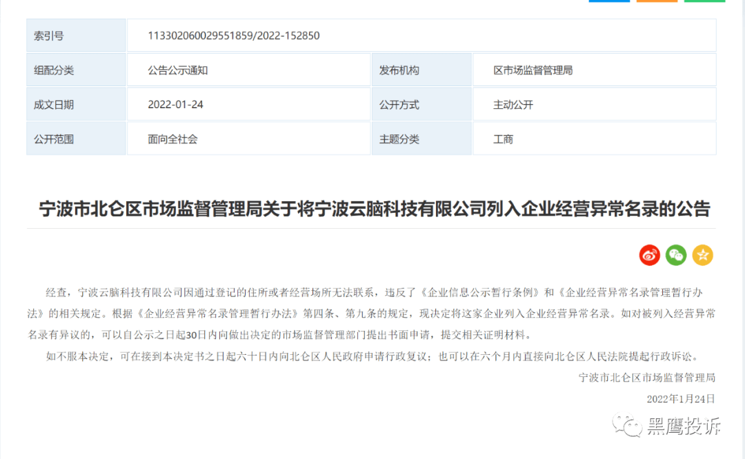The image size is (745, 459).
Task: Click the announcement headline title
Action: (375, 209)
